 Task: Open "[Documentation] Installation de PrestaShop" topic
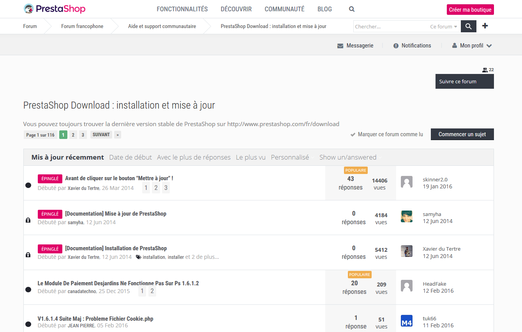click(116, 248)
